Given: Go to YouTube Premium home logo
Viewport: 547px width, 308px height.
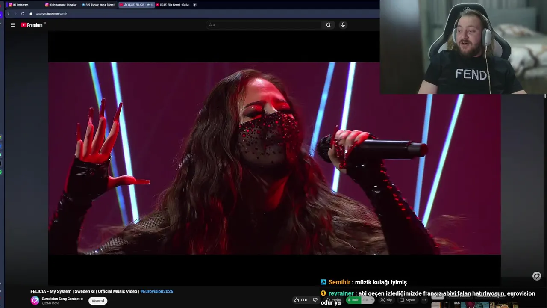Looking at the screenshot, I should (x=32, y=25).
